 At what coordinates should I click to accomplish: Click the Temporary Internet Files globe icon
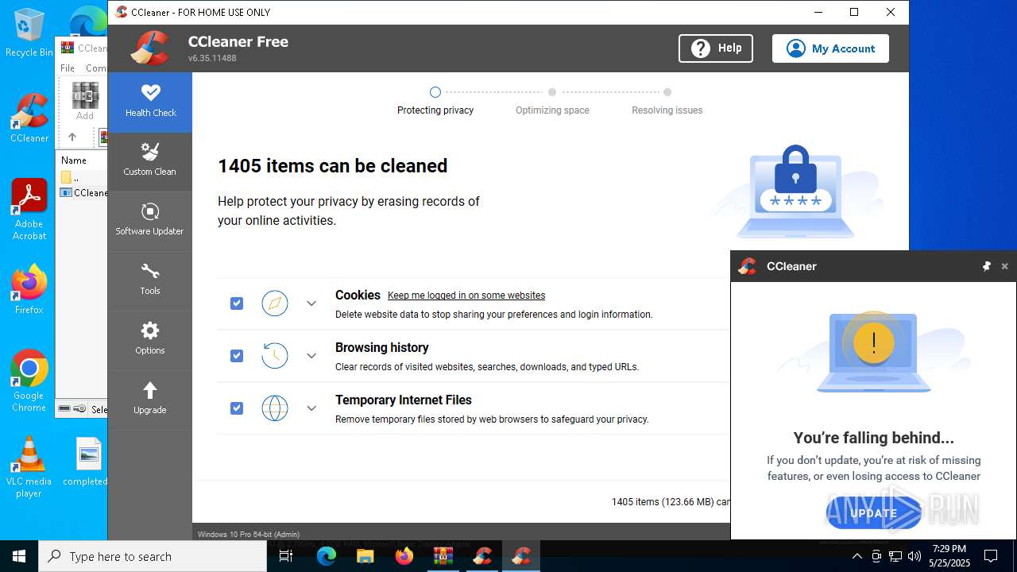[275, 408]
